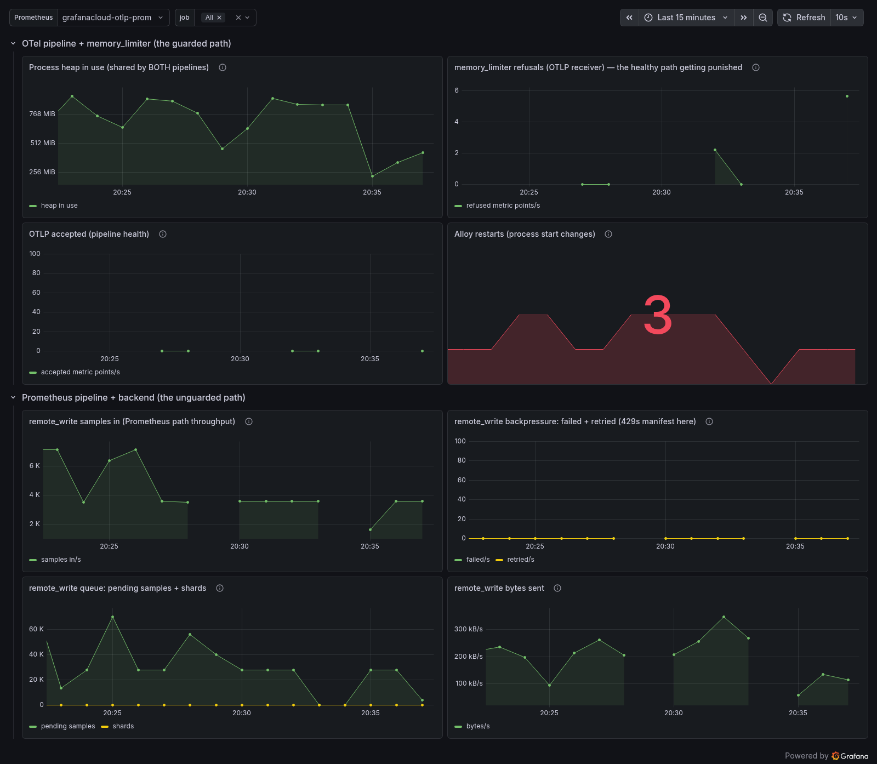Viewport: 877px width, 764px height.
Task: Open remote_write bytes sent panel title menu
Action: point(499,588)
